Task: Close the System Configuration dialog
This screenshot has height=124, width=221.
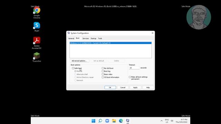Action: (153, 33)
